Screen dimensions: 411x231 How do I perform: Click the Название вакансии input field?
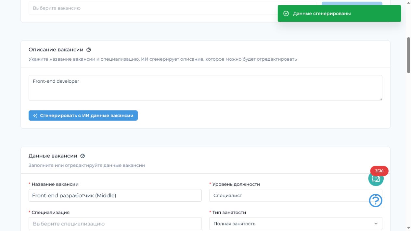point(115,195)
